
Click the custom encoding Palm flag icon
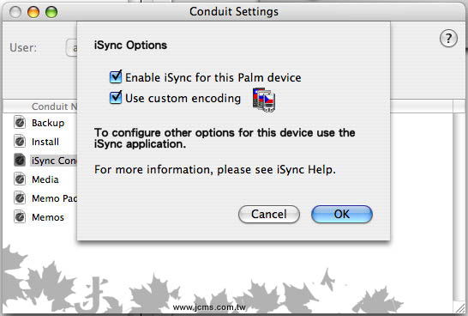pyautogui.click(x=264, y=100)
